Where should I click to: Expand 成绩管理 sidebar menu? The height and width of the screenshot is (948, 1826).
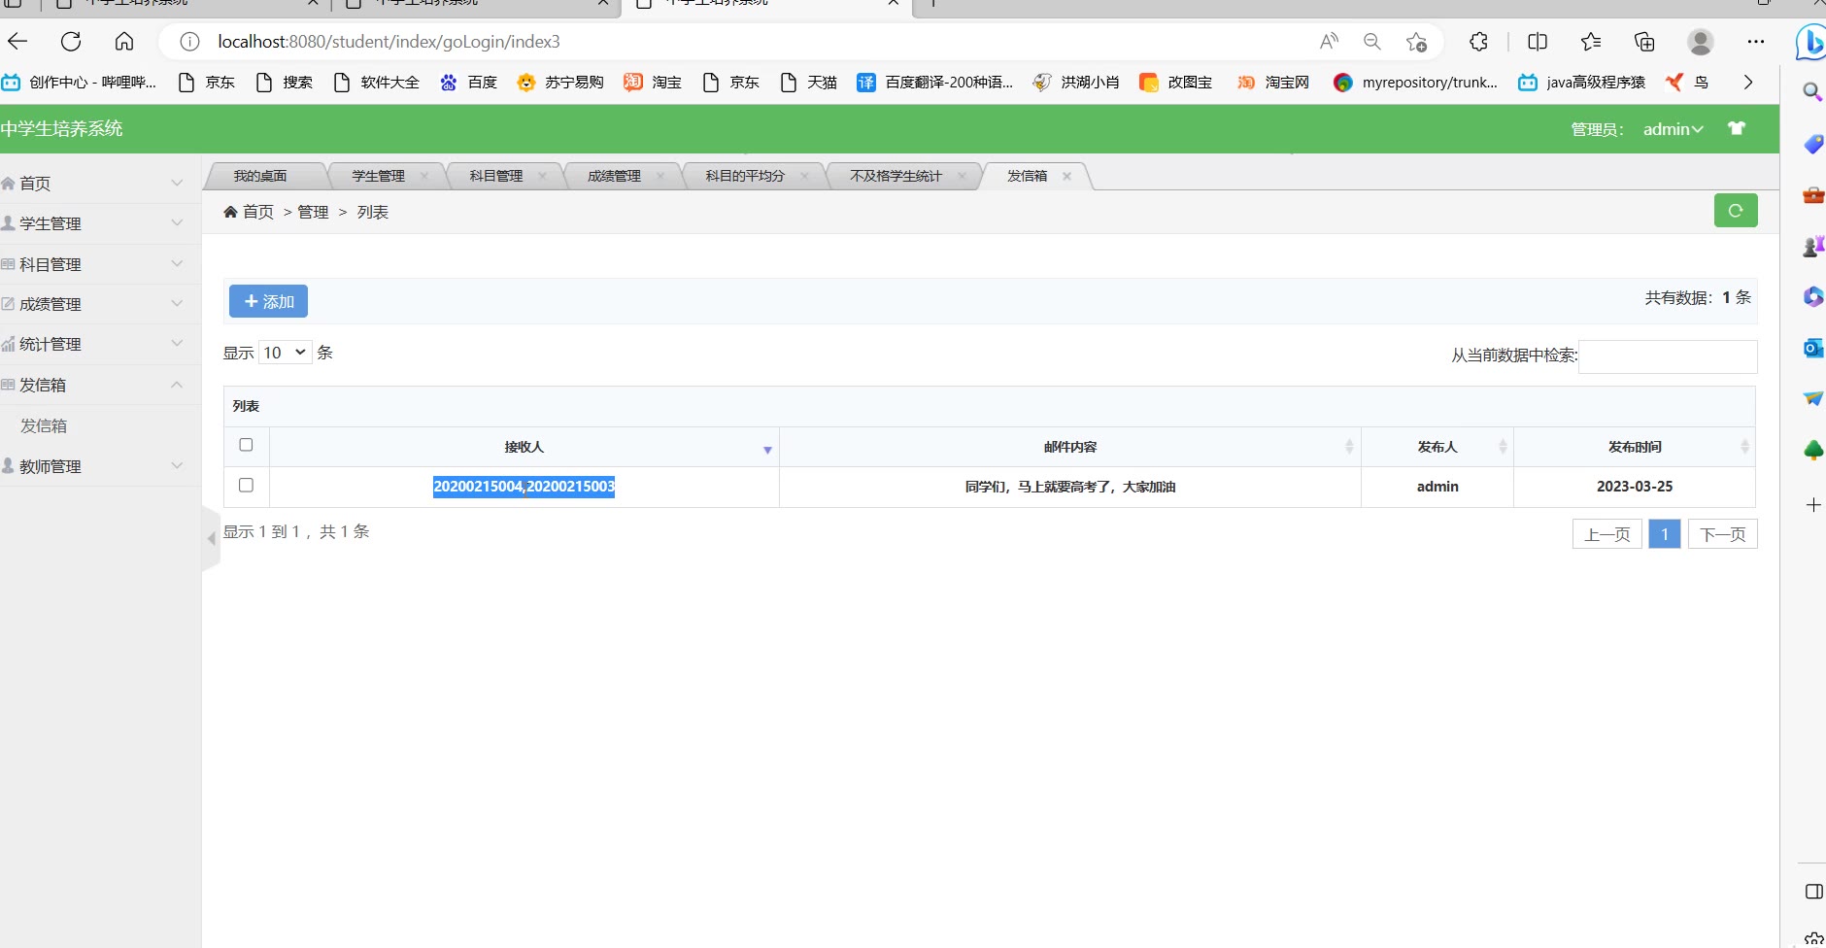click(100, 304)
